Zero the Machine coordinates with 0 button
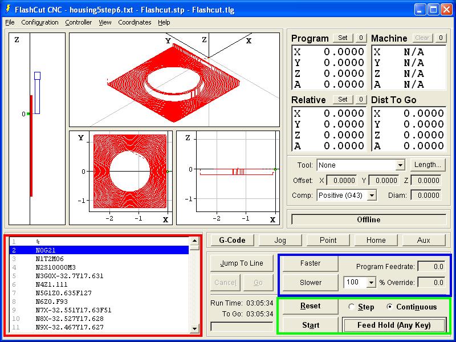Viewport: 456px width, 342px height. pyautogui.click(x=441, y=38)
